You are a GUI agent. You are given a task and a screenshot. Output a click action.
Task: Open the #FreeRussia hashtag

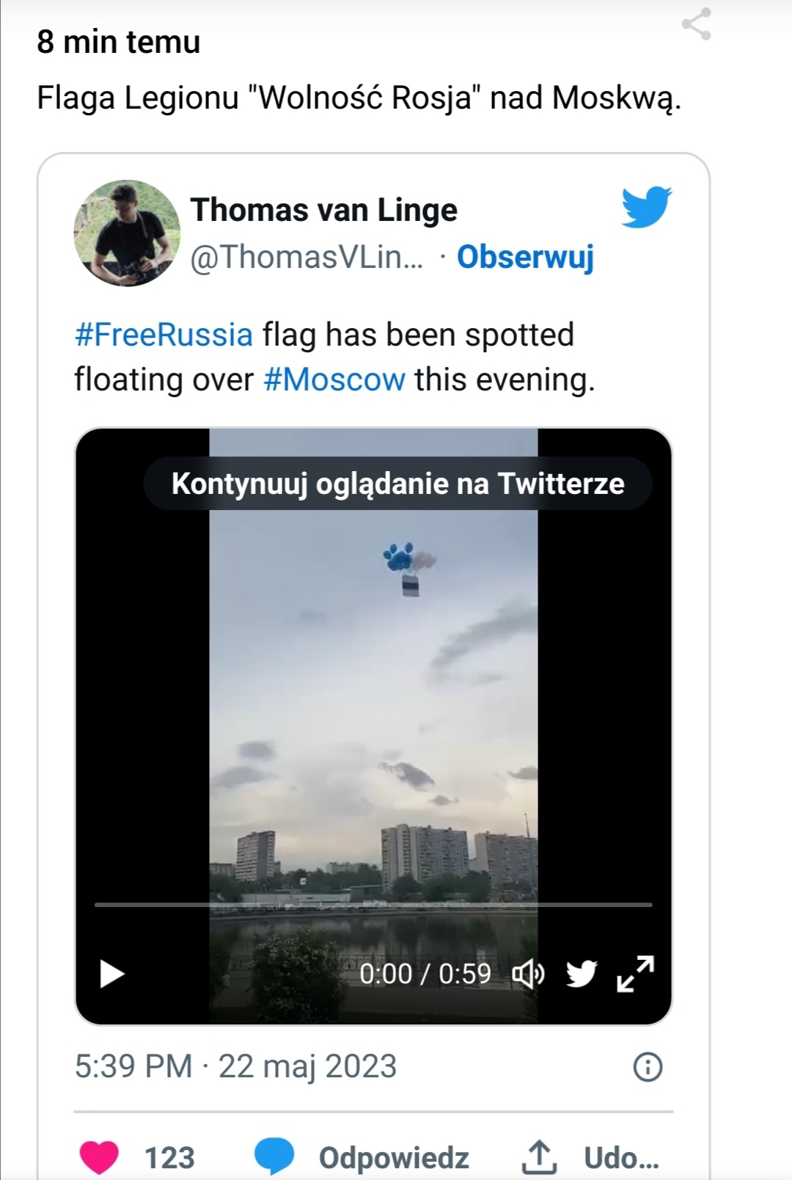pos(164,335)
